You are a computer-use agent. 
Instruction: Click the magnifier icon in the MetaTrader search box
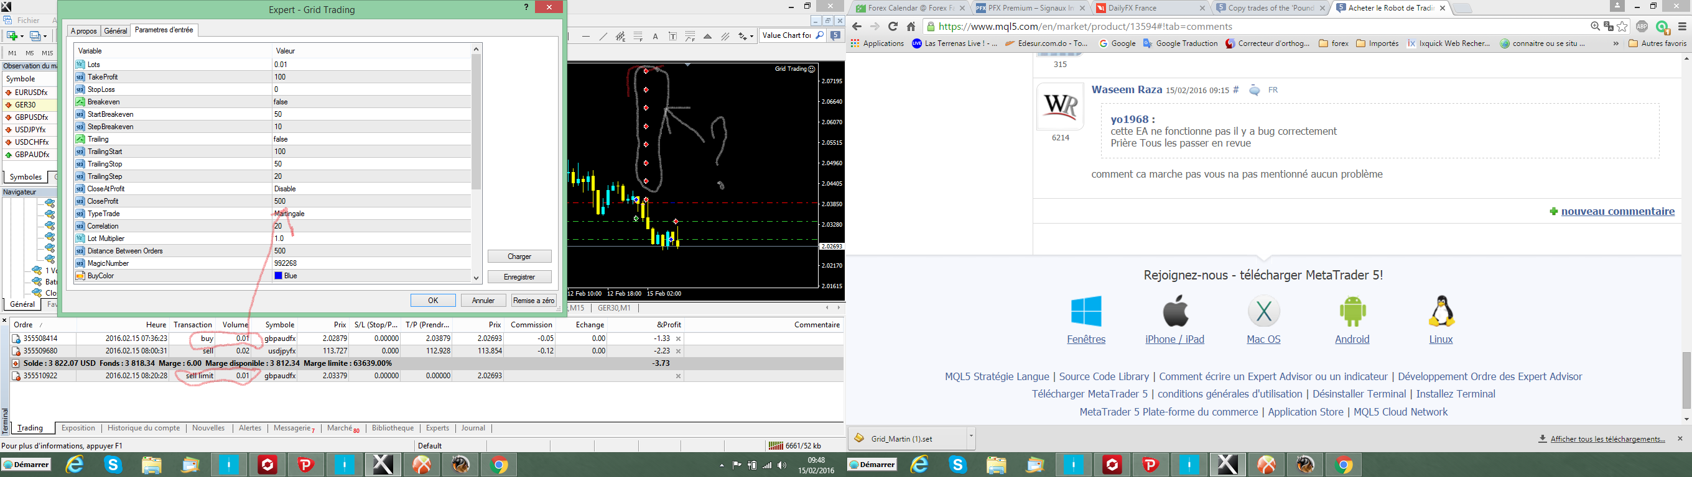(820, 35)
